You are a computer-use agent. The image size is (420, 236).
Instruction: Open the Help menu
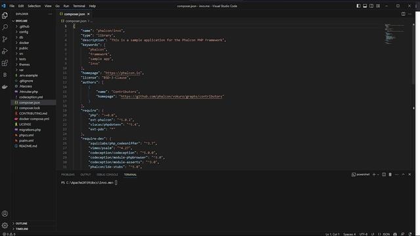(93, 6)
